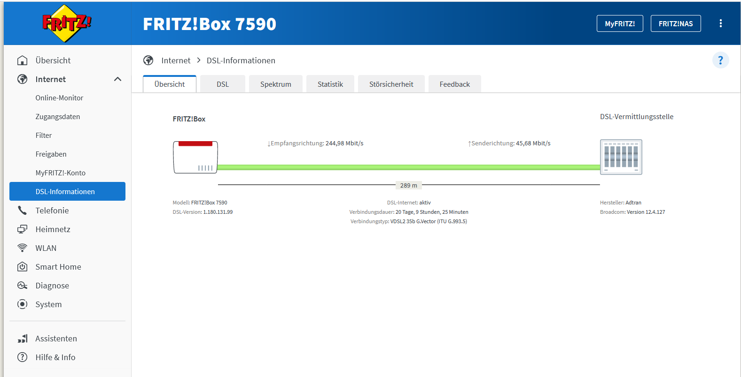The width and height of the screenshot is (741, 377).
Task: Click Verbindungsdauer 20 Tage text
Action: pyautogui.click(x=409, y=212)
